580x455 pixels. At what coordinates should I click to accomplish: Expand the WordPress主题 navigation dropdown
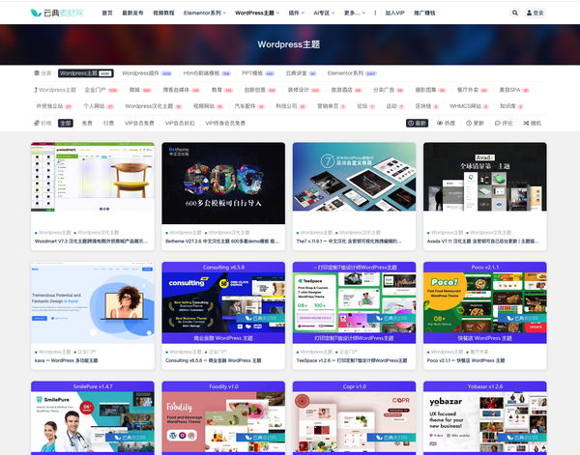point(257,13)
